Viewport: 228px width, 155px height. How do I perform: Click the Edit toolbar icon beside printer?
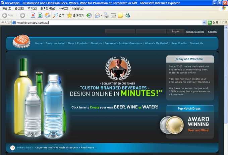tap(113, 15)
